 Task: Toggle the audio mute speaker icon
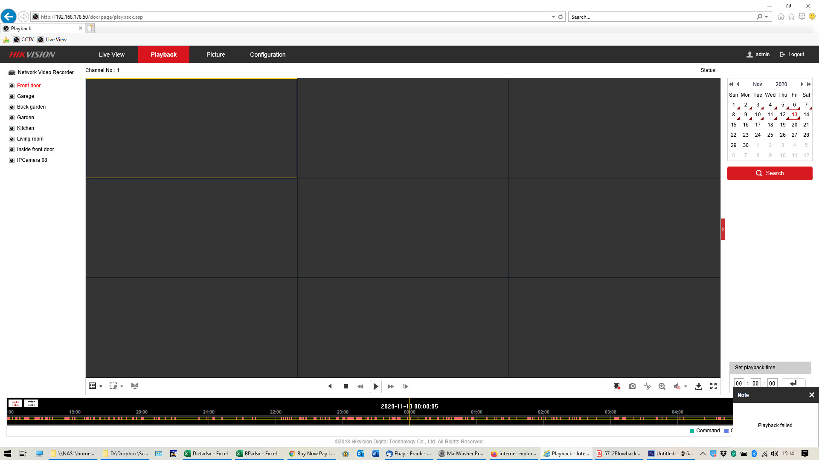677,386
